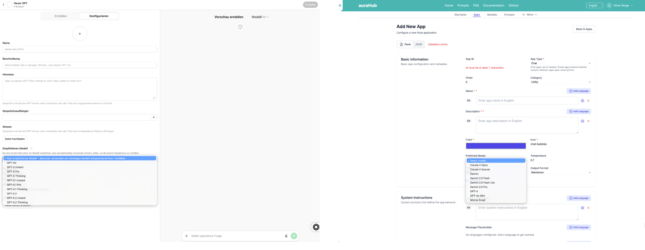
Task: Open the English language selector
Action: pos(595,5)
